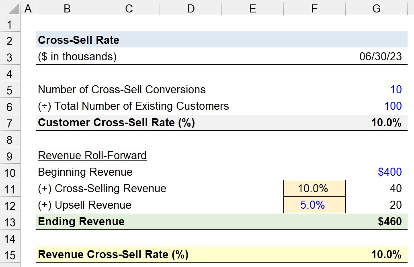Select column B header

tap(67, 7)
